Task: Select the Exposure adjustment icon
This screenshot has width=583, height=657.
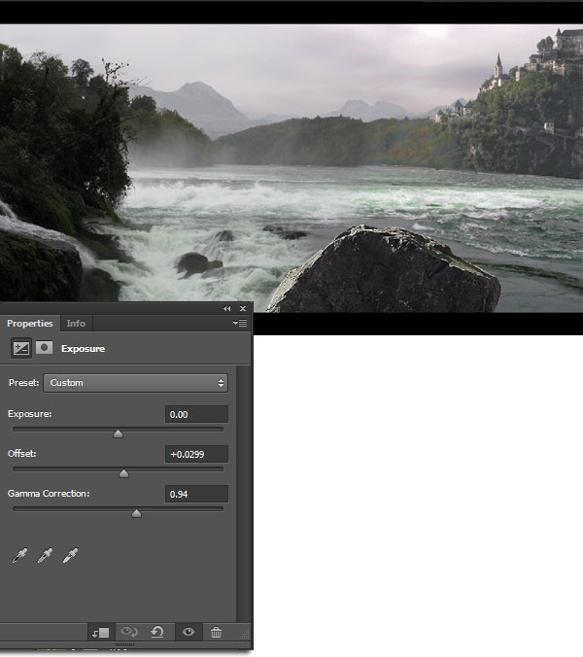Action: [x=21, y=348]
